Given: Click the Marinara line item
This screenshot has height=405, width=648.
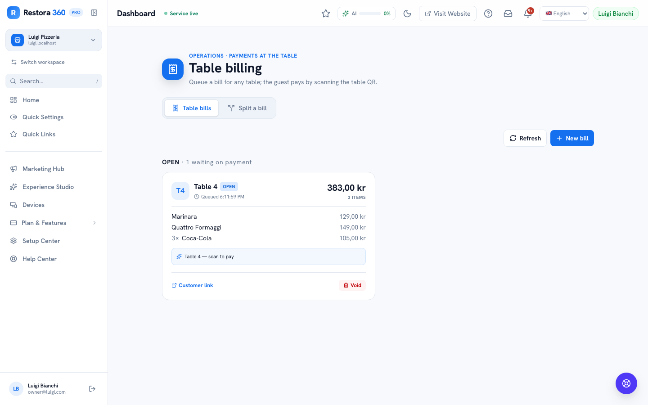Looking at the screenshot, I should tap(269, 216).
